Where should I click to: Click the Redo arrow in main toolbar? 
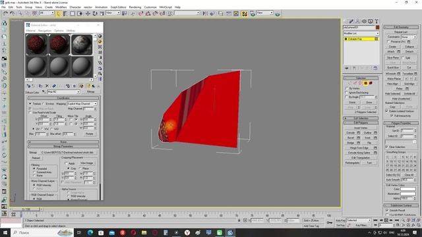(13, 13)
